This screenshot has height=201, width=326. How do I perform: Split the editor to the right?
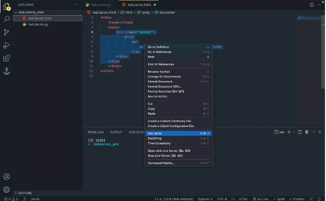point(312,5)
